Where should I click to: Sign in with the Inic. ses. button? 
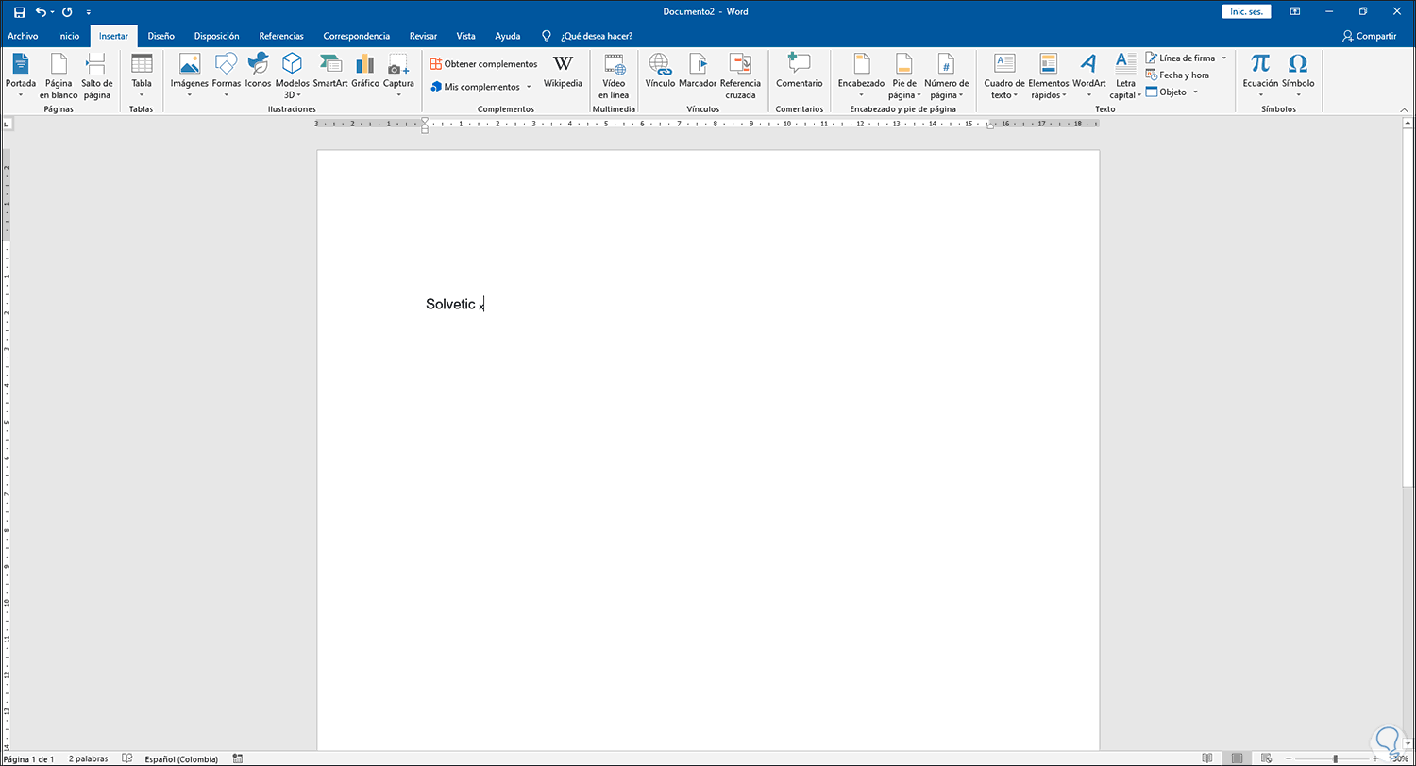click(x=1248, y=11)
